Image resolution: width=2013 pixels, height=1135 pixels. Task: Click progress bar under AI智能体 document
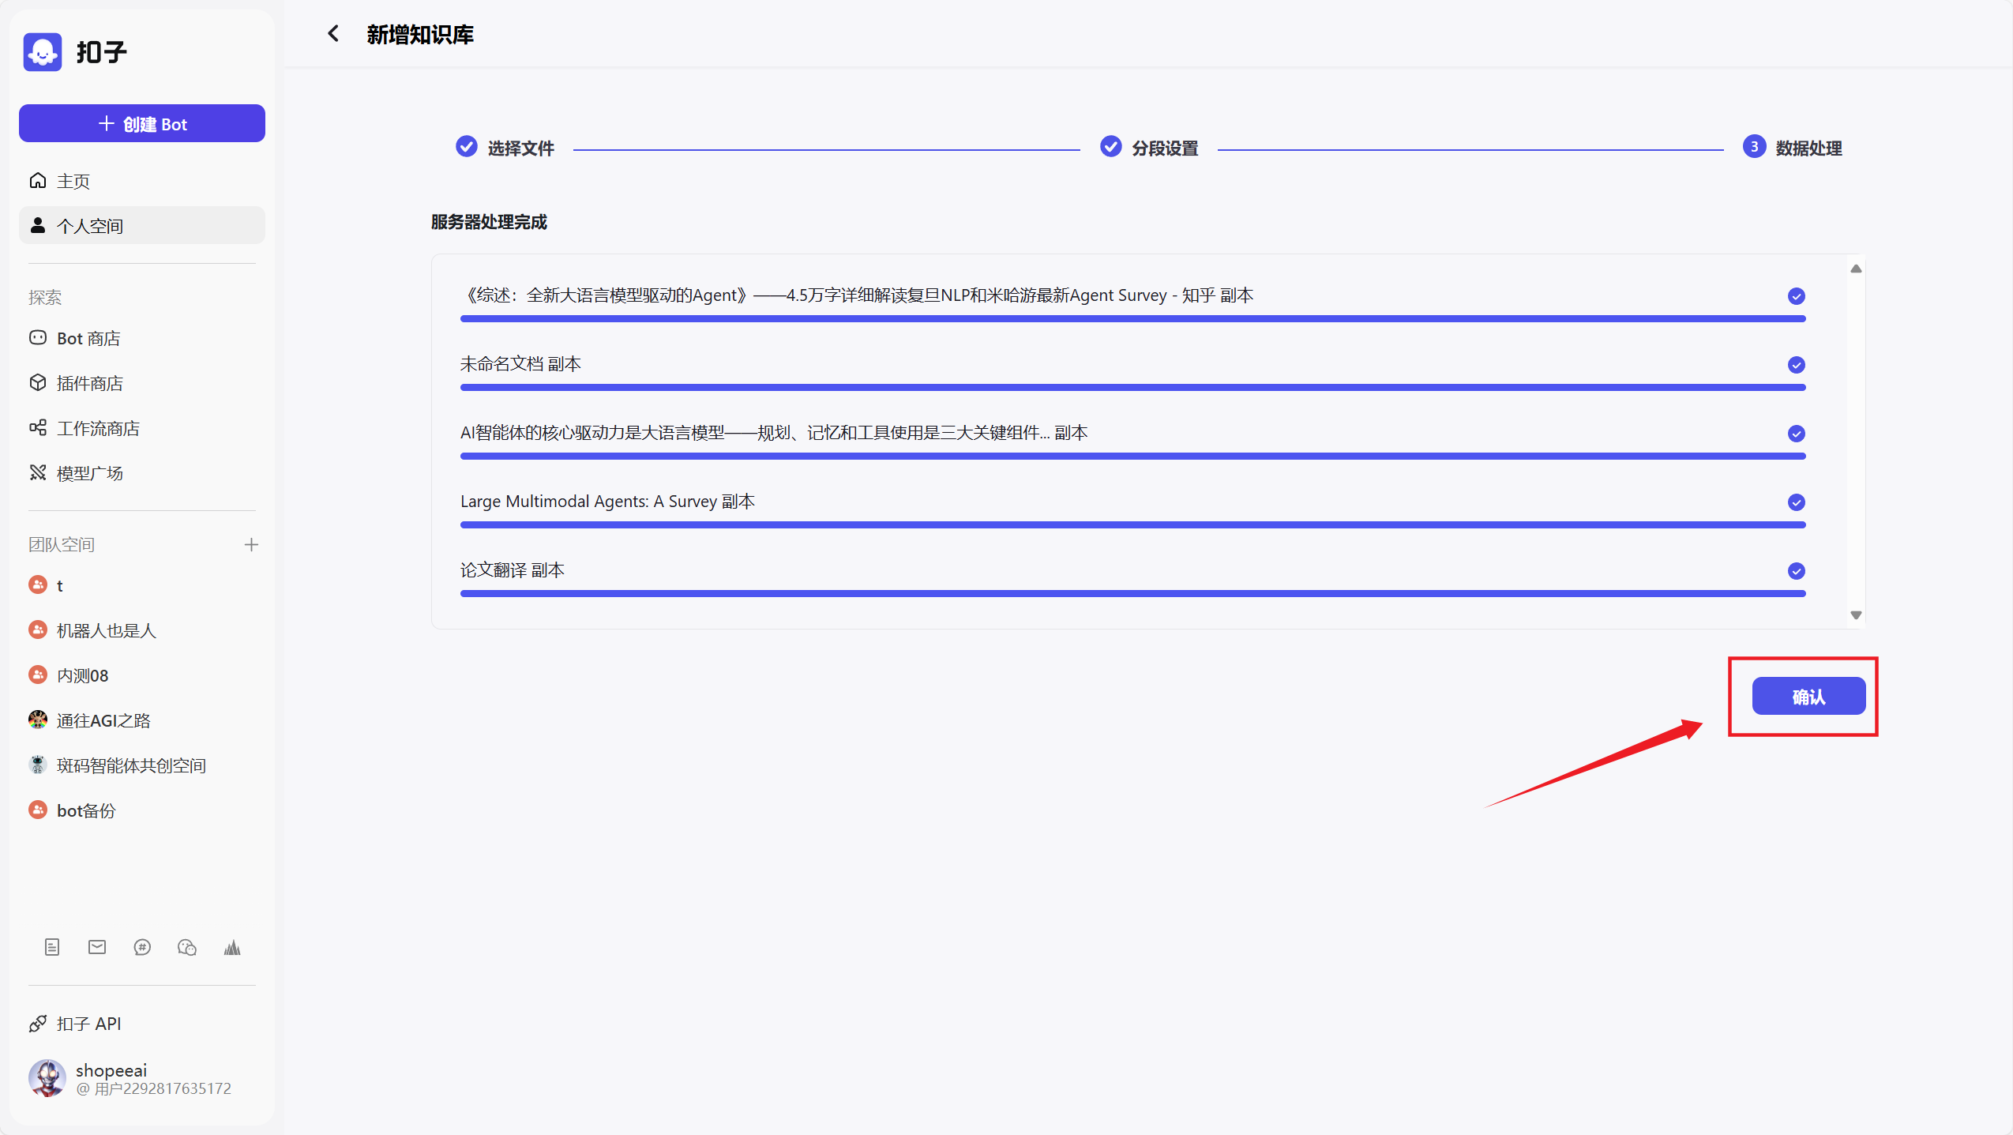(x=1132, y=456)
